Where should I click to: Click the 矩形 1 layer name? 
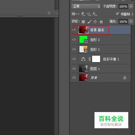[x=95, y=49]
